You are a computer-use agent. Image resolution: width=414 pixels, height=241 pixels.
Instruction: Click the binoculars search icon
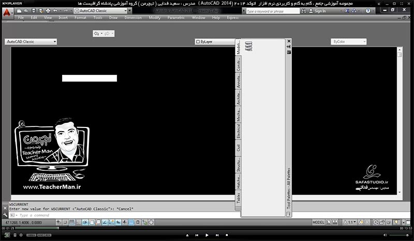pyautogui.click(x=304, y=11)
